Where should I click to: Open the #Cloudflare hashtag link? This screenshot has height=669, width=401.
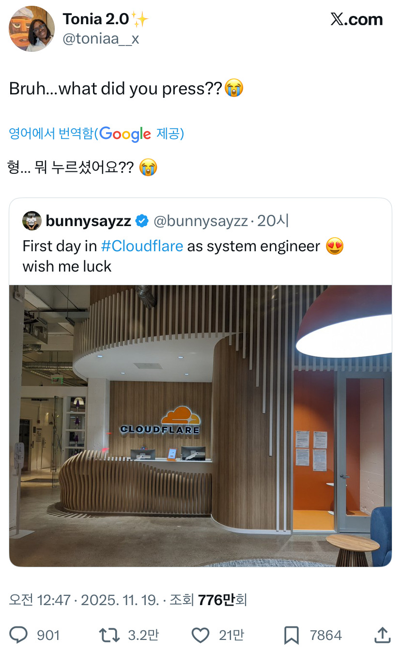click(142, 246)
